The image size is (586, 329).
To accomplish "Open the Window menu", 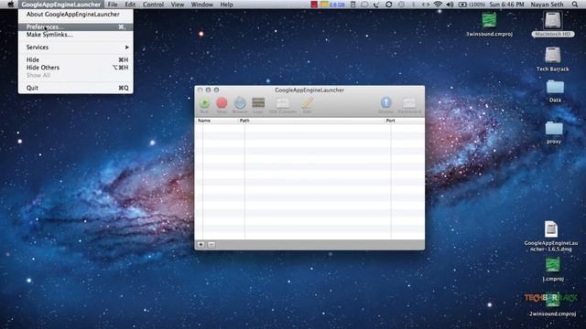I will pyautogui.click(x=201, y=5).
